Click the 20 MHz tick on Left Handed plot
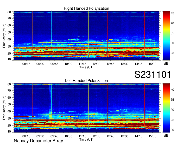Image resolution: width=177 pixels, height=144 pixels. pos(9,125)
